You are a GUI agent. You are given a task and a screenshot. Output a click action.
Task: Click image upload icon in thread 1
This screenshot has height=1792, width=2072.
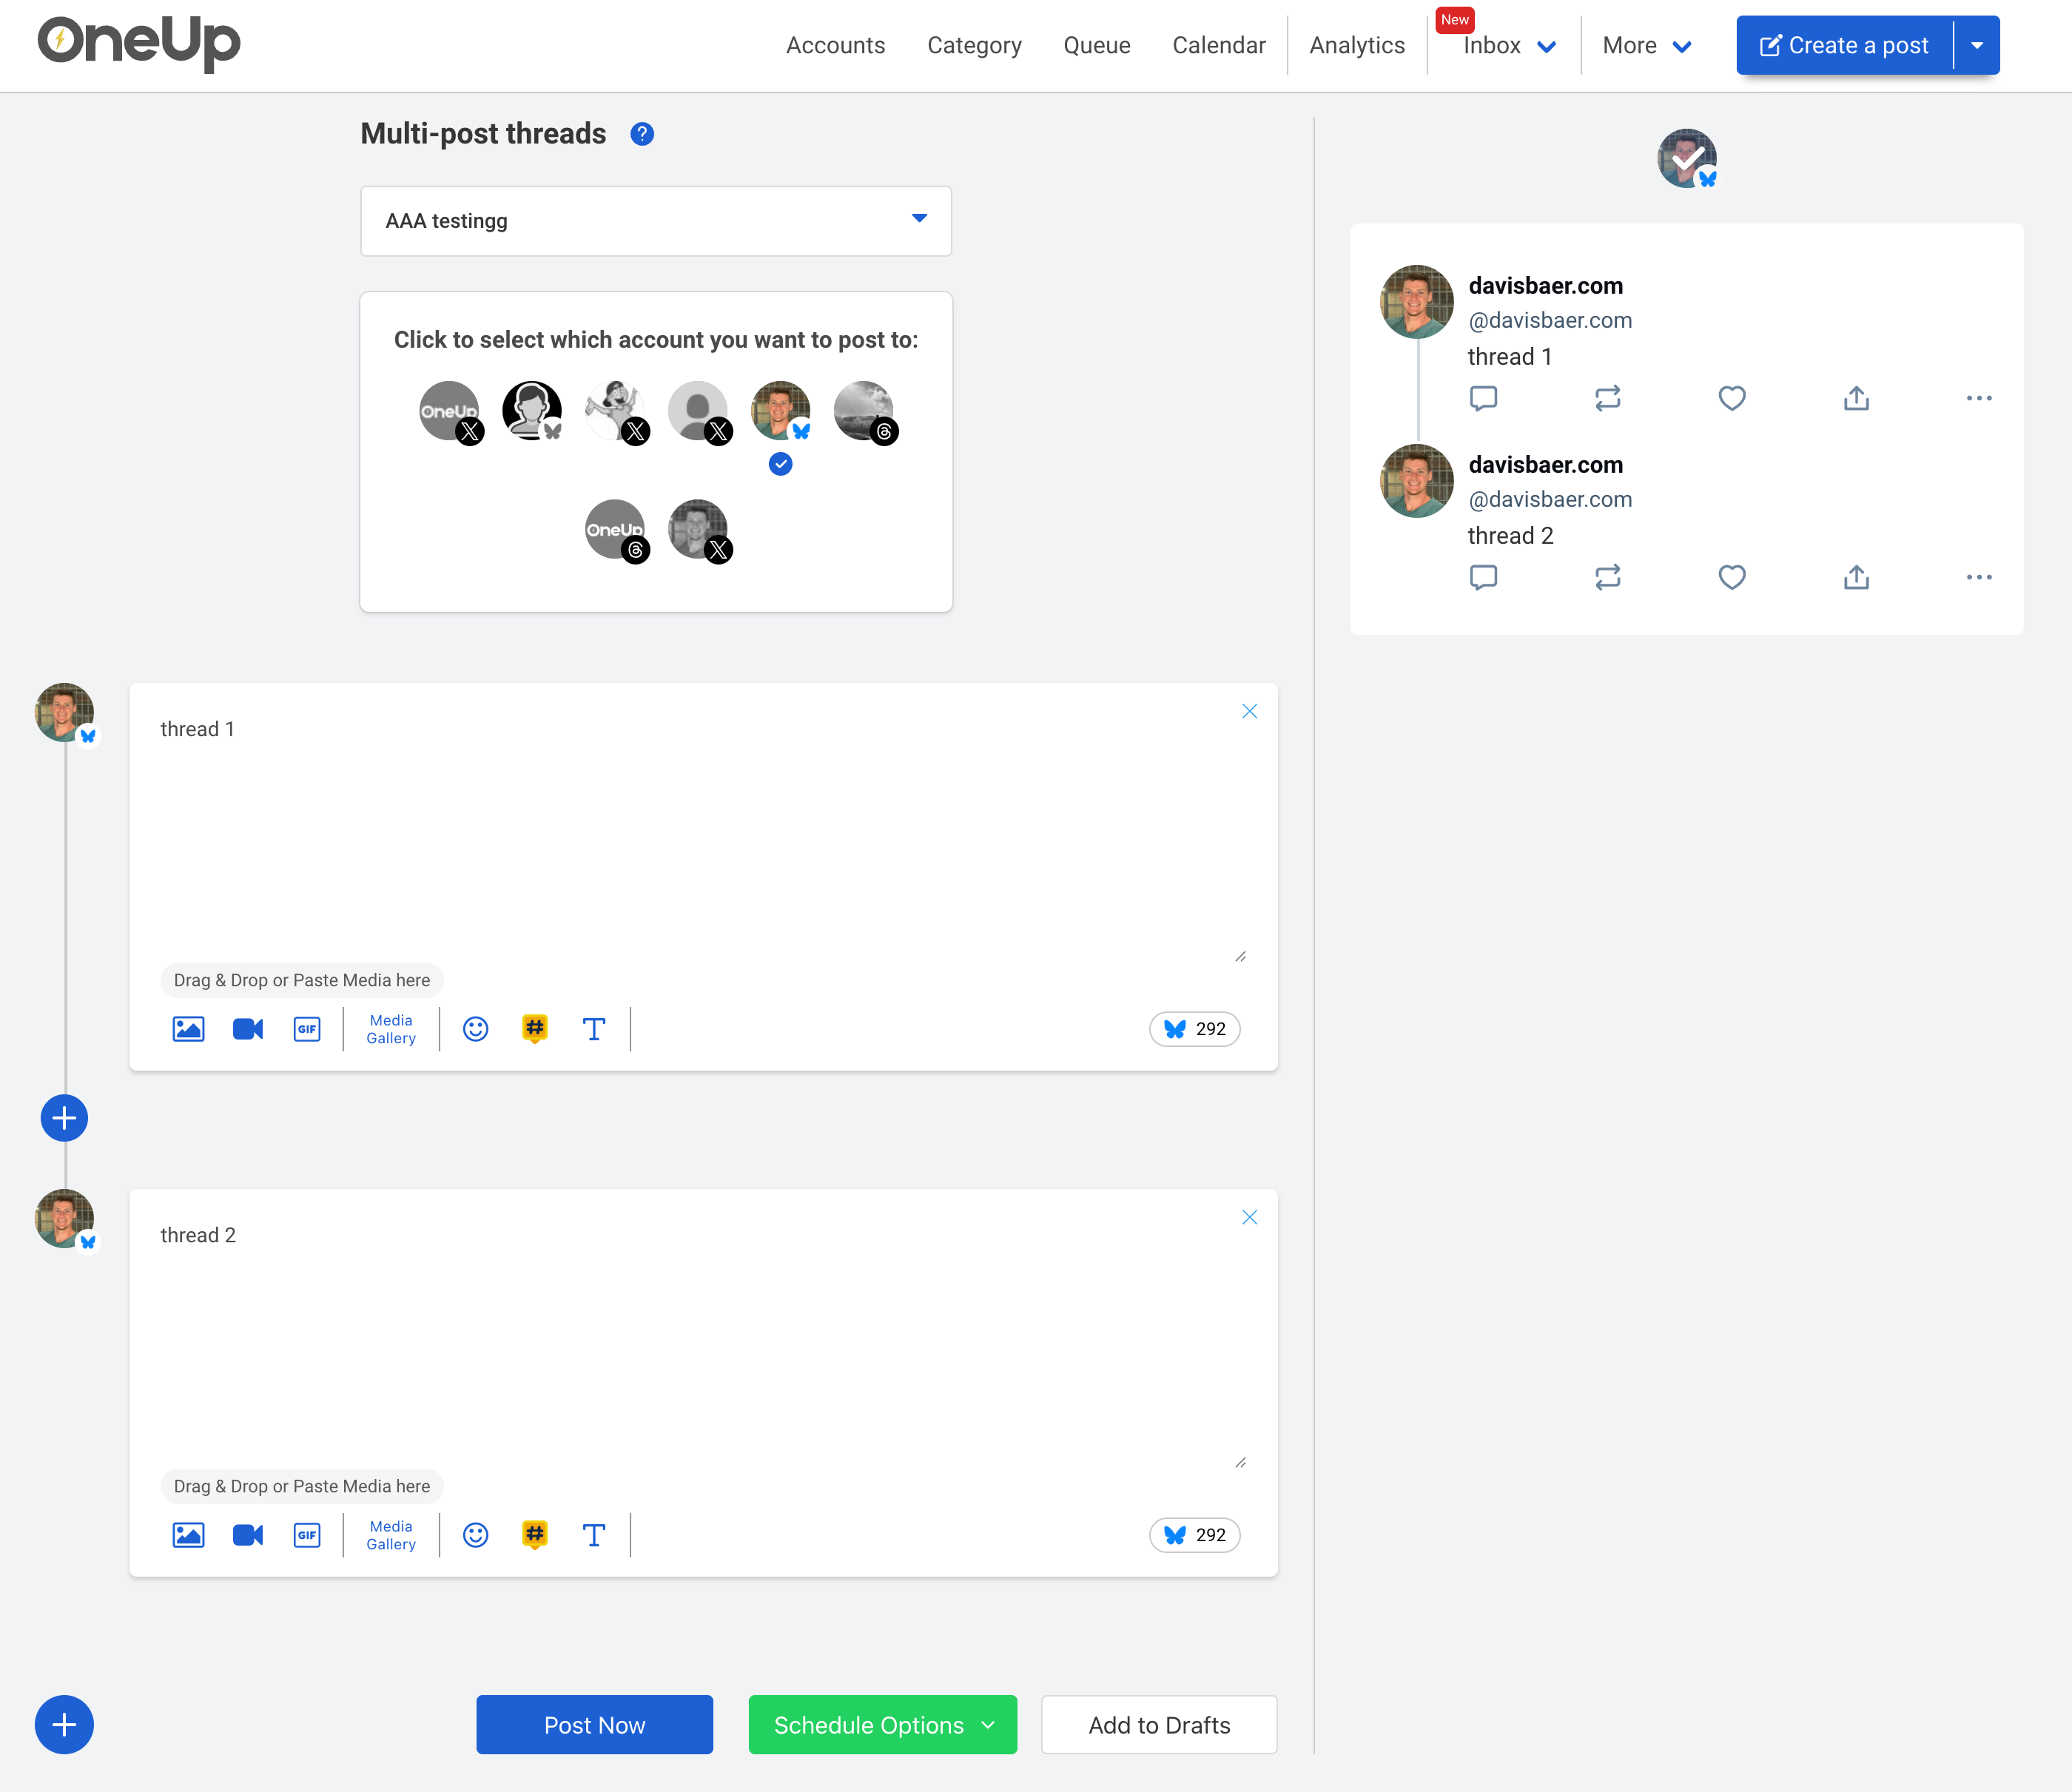click(x=188, y=1029)
